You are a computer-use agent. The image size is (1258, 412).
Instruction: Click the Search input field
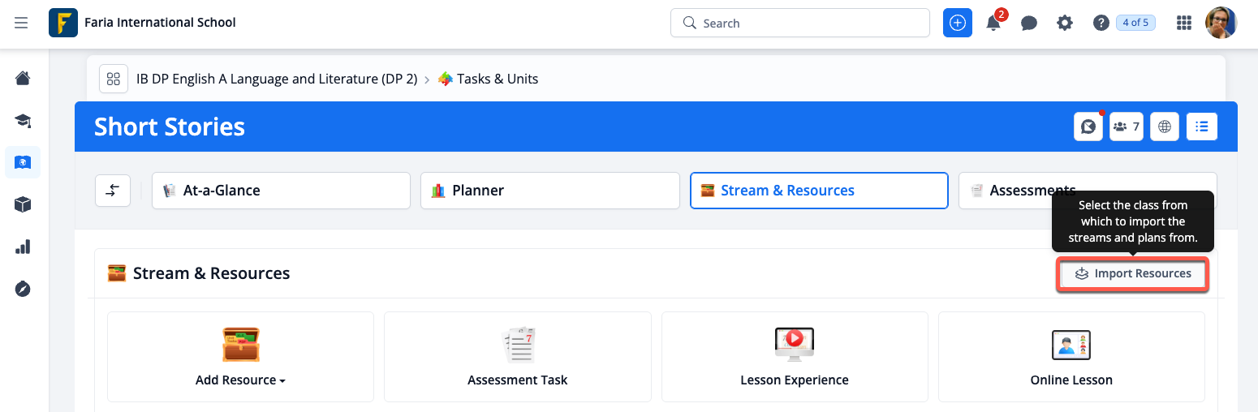[x=799, y=24]
